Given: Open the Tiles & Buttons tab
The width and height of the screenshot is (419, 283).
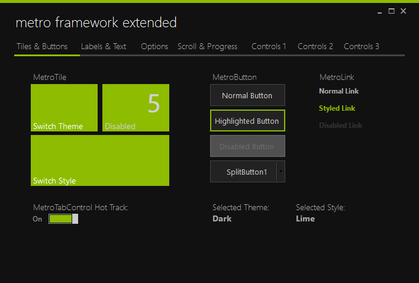Looking at the screenshot, I should pos(42,47).
